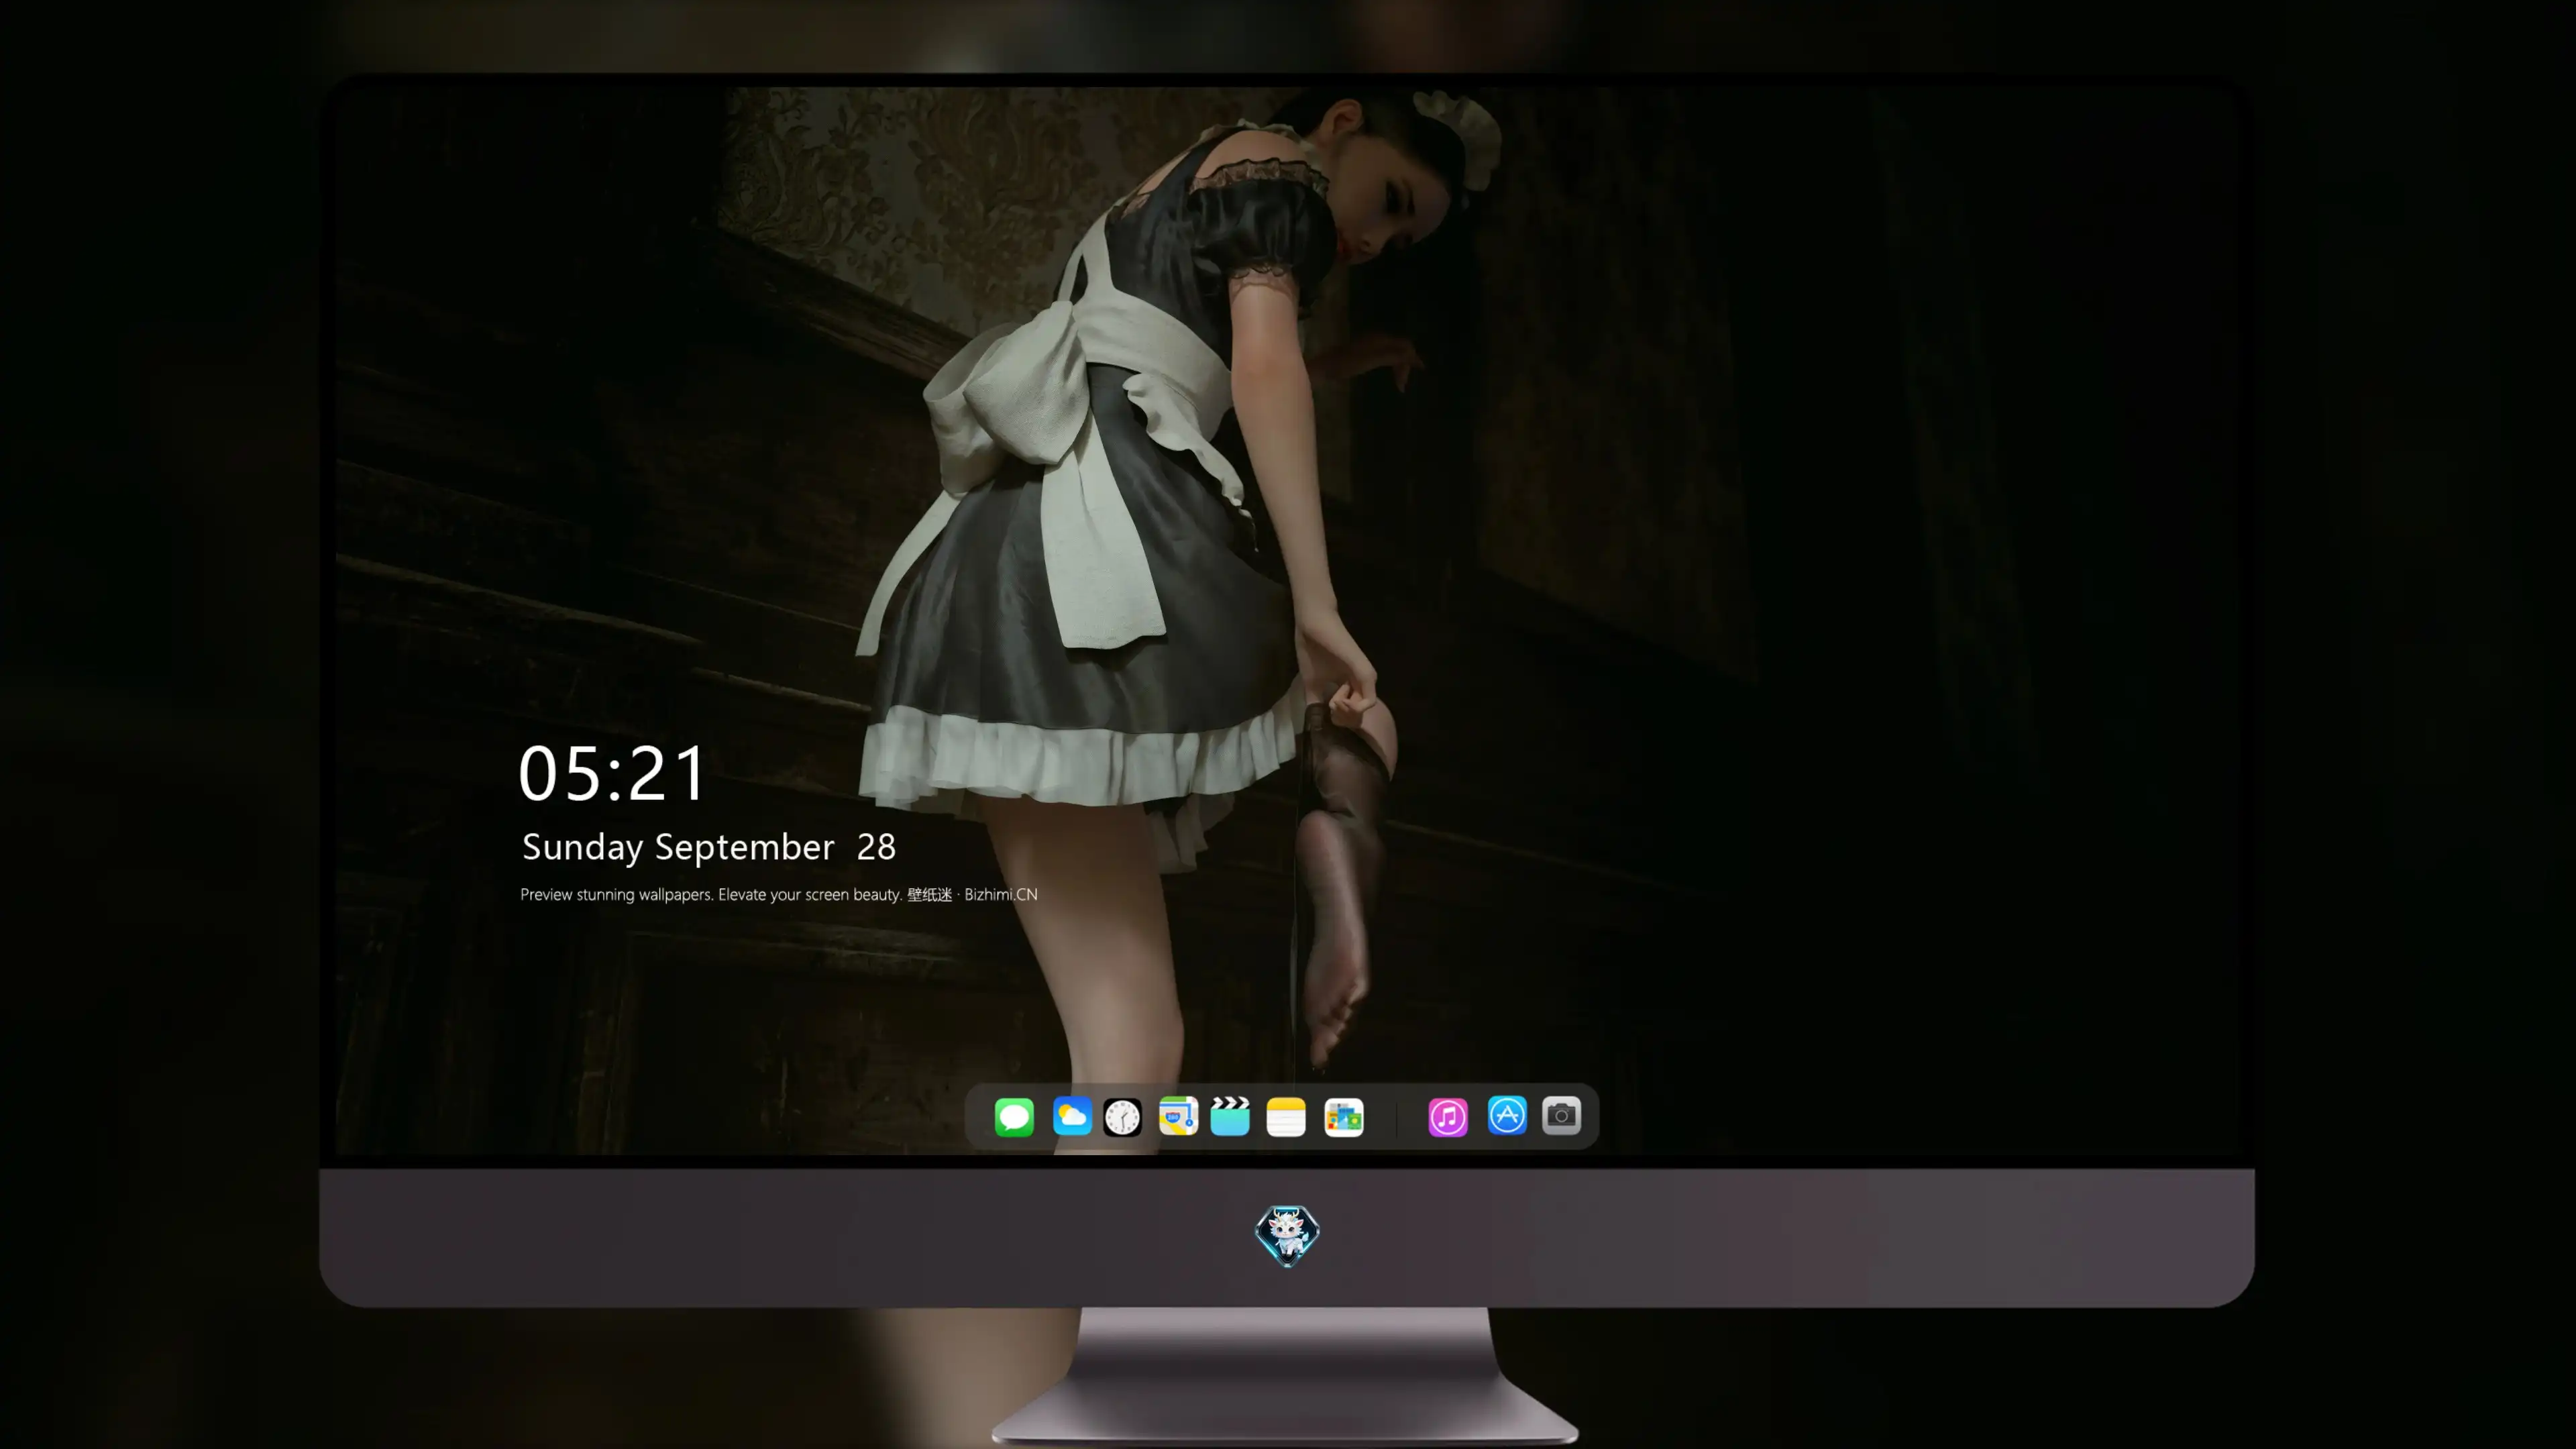2576x1449 pixels.
Task: Open the iTunes Store music icon
Action: point(1448,1117)
